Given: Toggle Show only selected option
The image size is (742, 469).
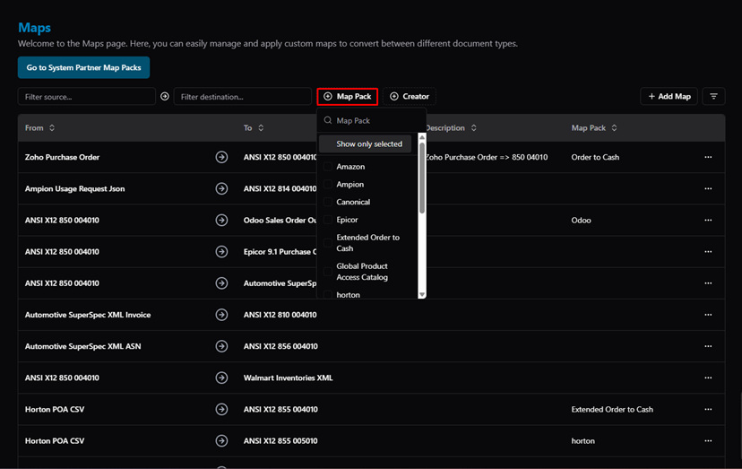Looking at the screenshot, I should 365,144.
